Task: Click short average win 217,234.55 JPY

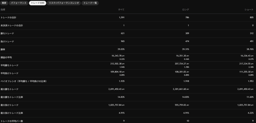Action: 246,63
